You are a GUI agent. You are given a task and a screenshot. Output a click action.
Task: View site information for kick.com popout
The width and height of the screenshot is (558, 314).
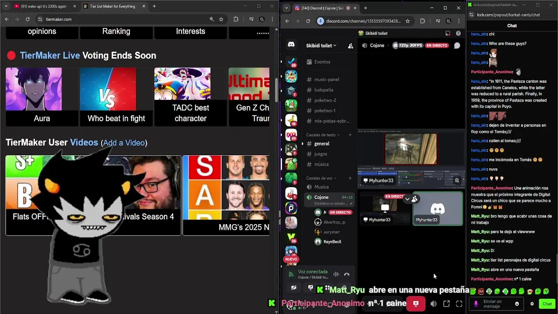click(471, 15)
